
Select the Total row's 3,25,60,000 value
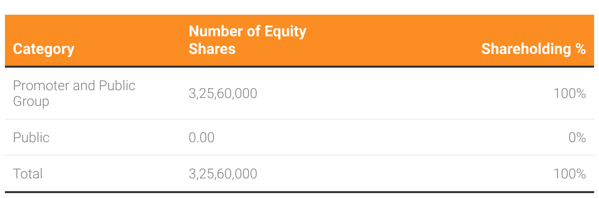point(222,173)
